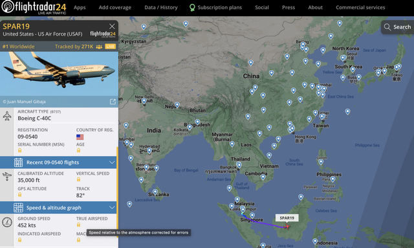Viewport: 414px width, 248px height.
Task: Click the locked Indicated Airspeed padlock
Action: (19, 240)
